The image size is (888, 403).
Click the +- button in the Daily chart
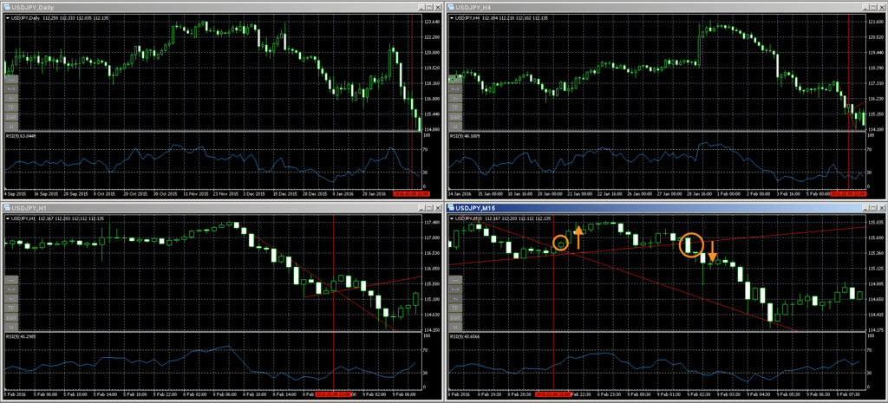11,98
